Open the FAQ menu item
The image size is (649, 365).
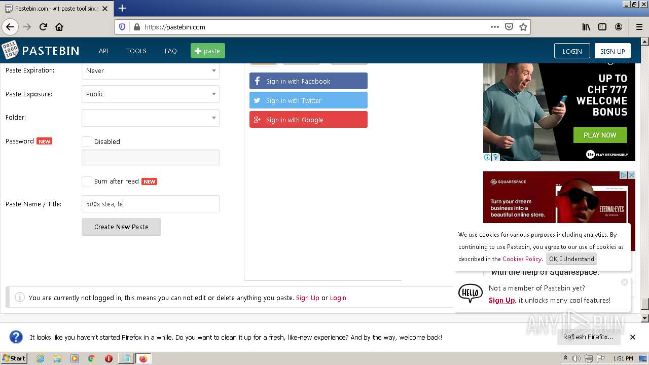click(x=171, y=51)
